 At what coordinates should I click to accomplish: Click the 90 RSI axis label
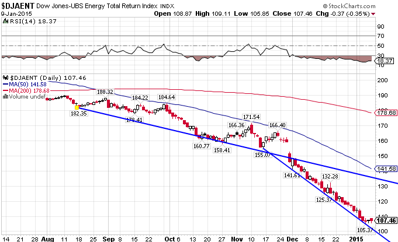380,27
